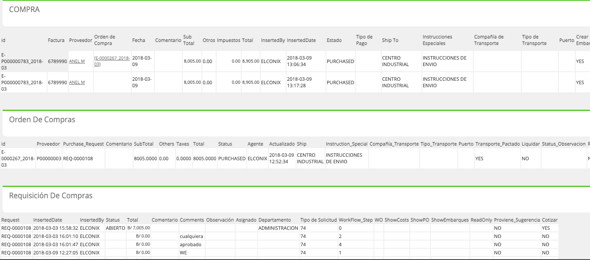This screenshot has width=590, height=260.
Task: Select the Transporte_Pactado column header
Action: pyautogui.click(x=498, y=144)
